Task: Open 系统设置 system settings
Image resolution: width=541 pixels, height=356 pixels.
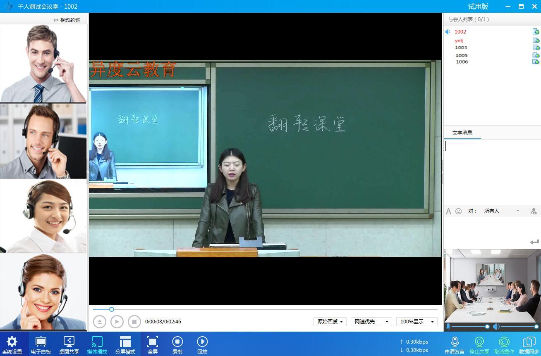Action: tap(12, 344)
